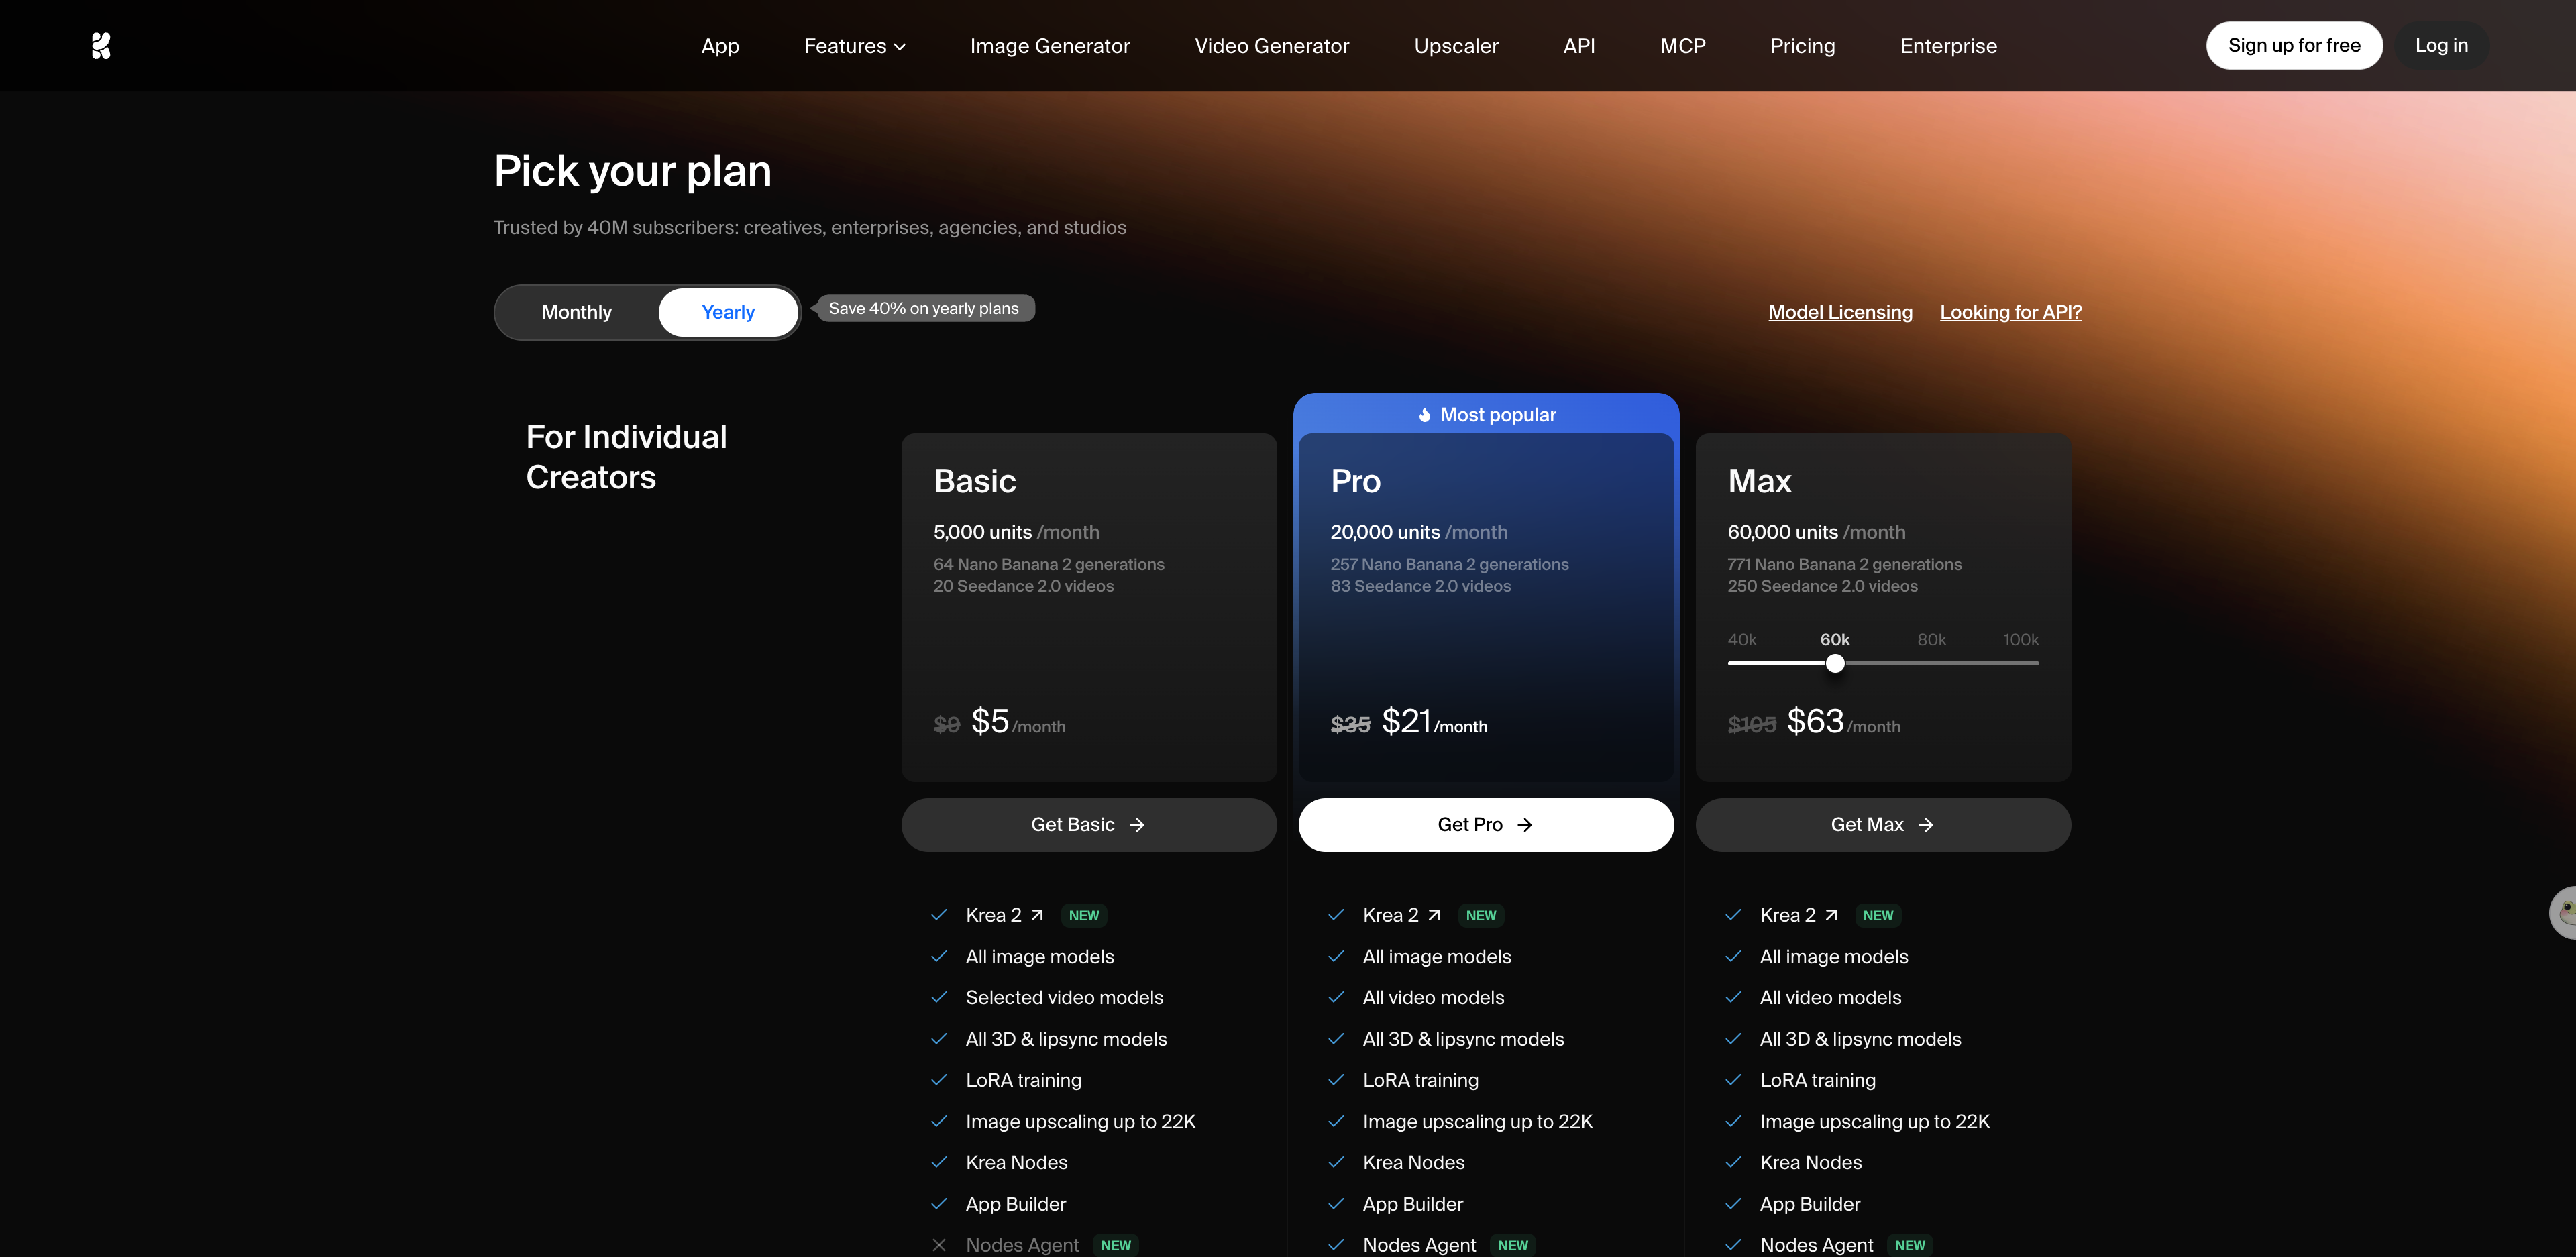
Task: Click All 3D & lipsync models in Max
Action: coord(1860,1039)
